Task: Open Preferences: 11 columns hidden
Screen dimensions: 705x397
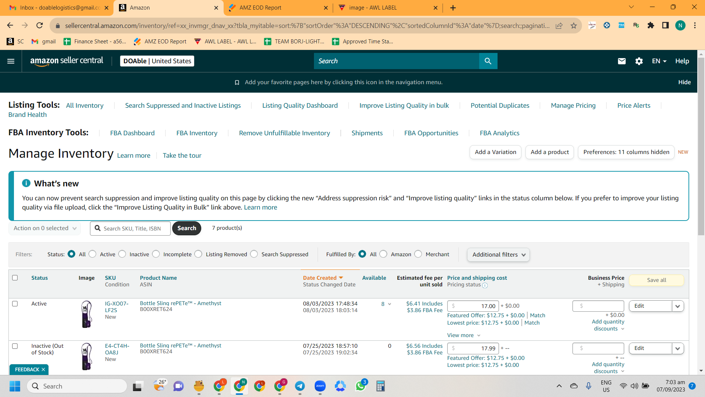Action: [x=626, y=152]
